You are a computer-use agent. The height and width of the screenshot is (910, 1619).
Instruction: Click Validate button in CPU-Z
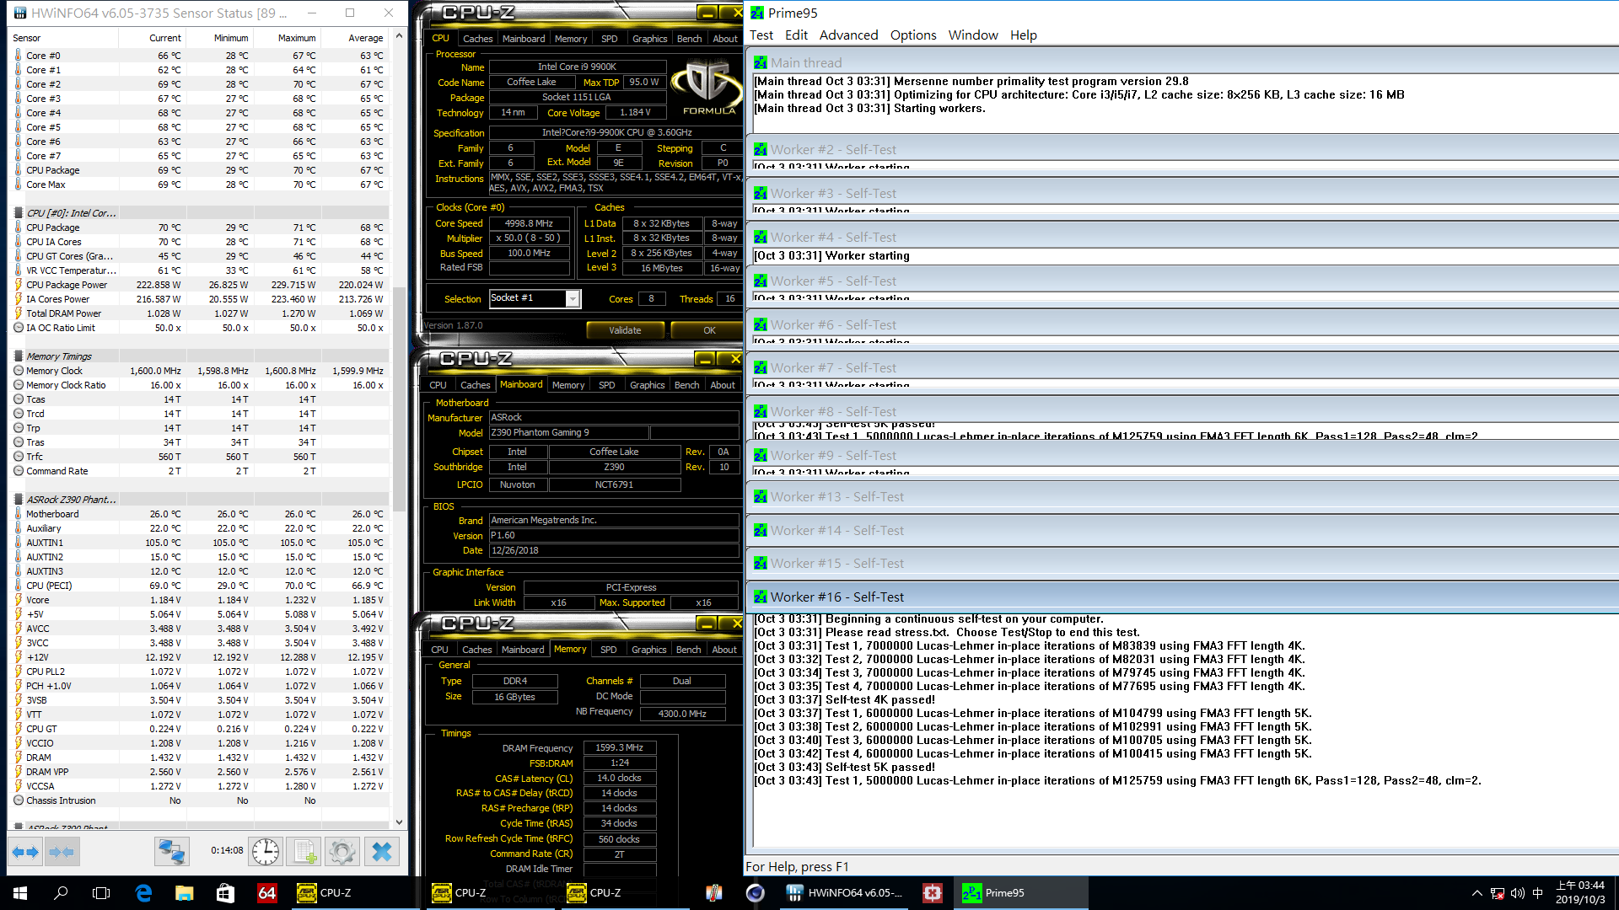pos(625,330)
